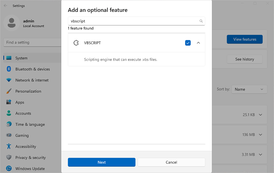Click the Accessibility person icon
The height and width of the screenshot is (173, 274).
coord(9,146)
